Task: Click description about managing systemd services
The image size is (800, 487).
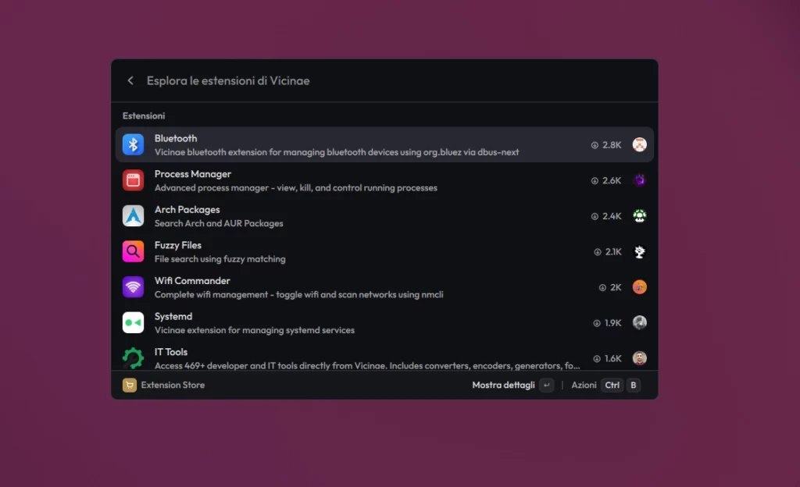Action: coord(255,331)
